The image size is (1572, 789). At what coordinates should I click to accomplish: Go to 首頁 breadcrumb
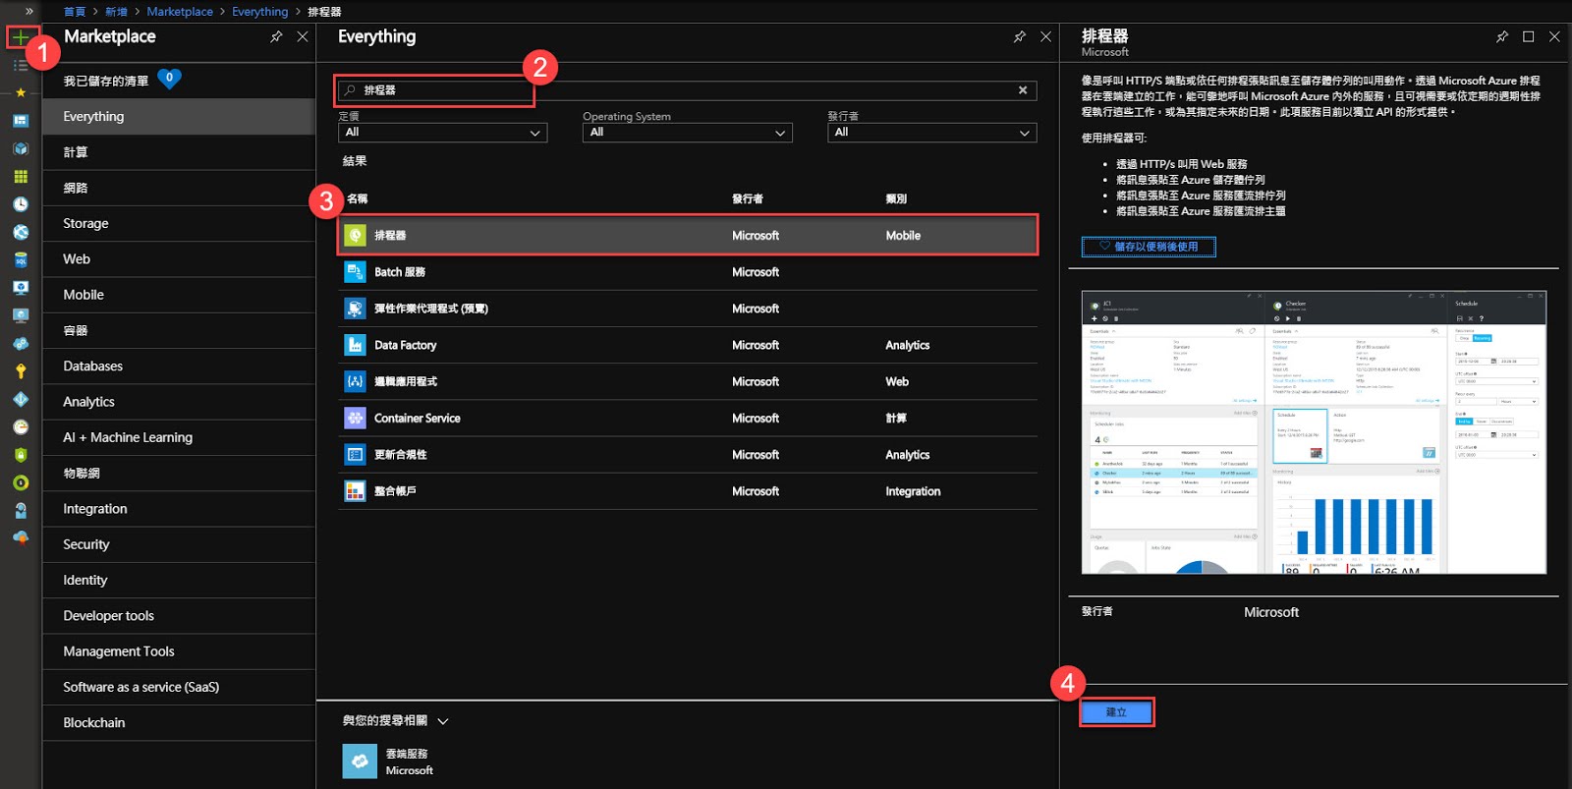pyautogui.click(x=75, y=12)
